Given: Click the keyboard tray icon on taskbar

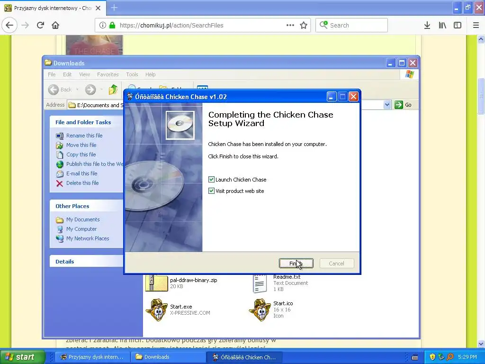Looking at the screenshot, I should tap(415, 357).
